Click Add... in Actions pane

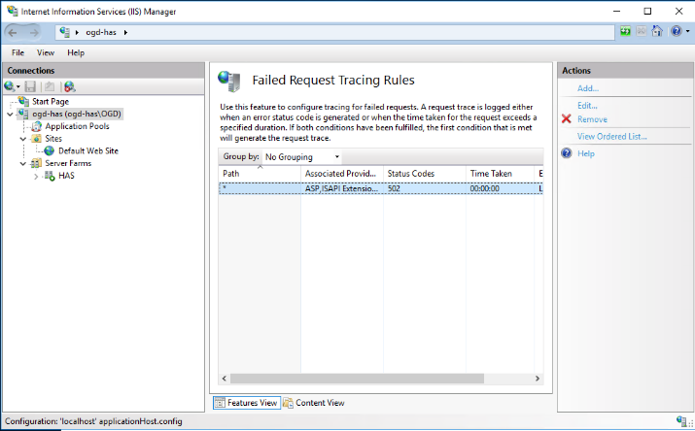click(x=588, y=88)
